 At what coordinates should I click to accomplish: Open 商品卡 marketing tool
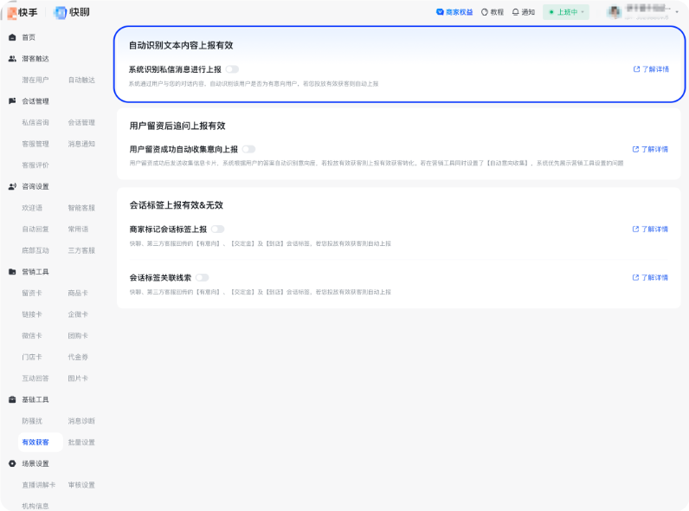tap(78, 294)
